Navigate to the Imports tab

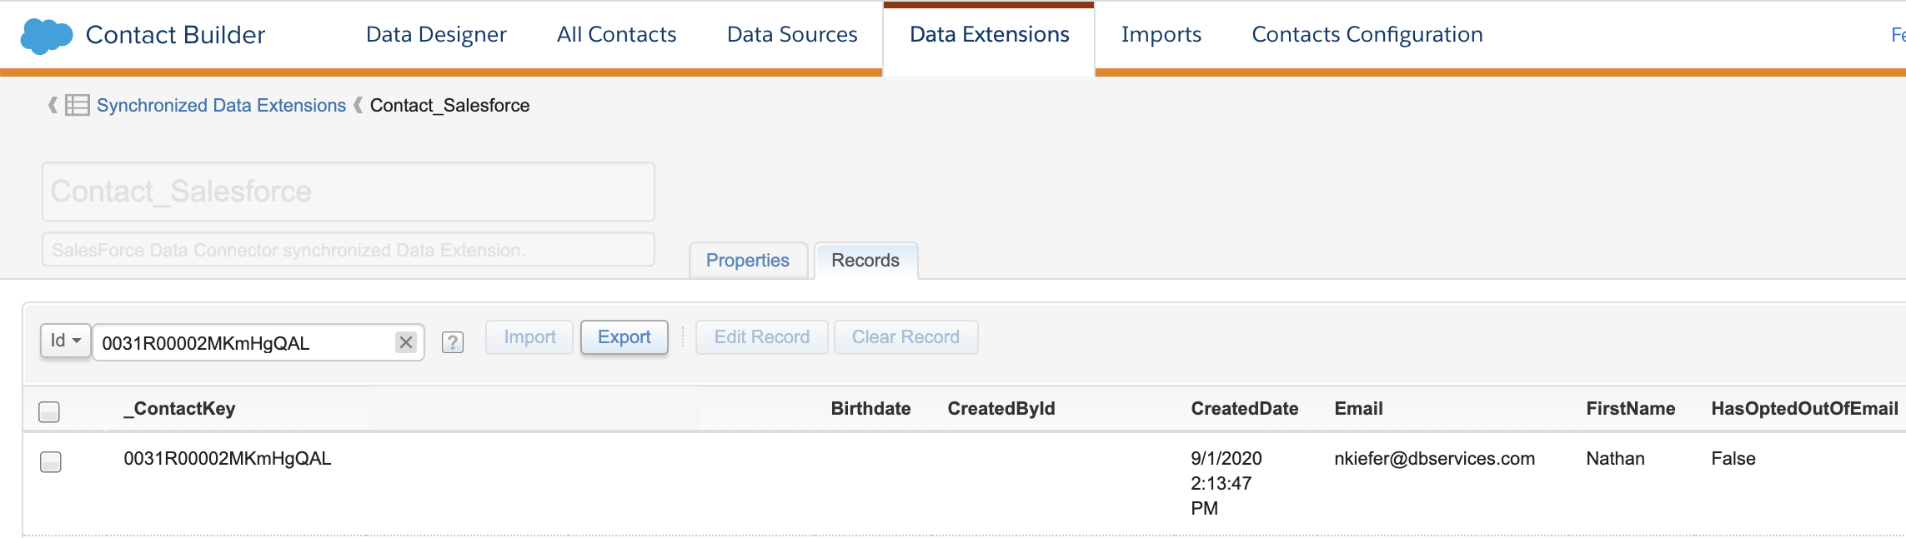pos(1161,35)
